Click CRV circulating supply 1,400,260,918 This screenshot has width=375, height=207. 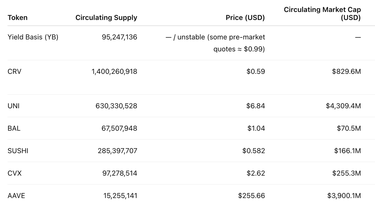114,71
